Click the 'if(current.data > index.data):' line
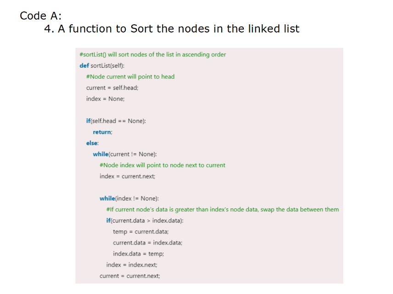The height and width of the screenshot is (294, 393). click(145, 221)
